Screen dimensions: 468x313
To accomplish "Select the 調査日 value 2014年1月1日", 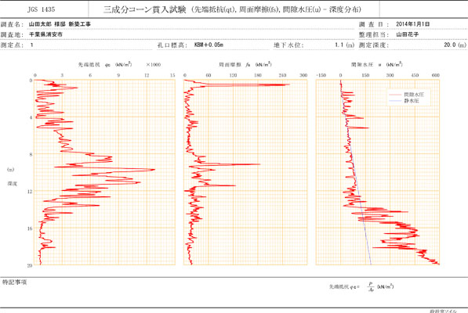I will click(413, 24).
